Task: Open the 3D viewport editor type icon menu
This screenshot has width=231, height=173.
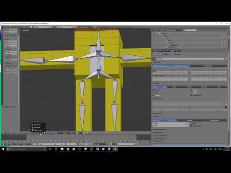Action: (4, 133)
